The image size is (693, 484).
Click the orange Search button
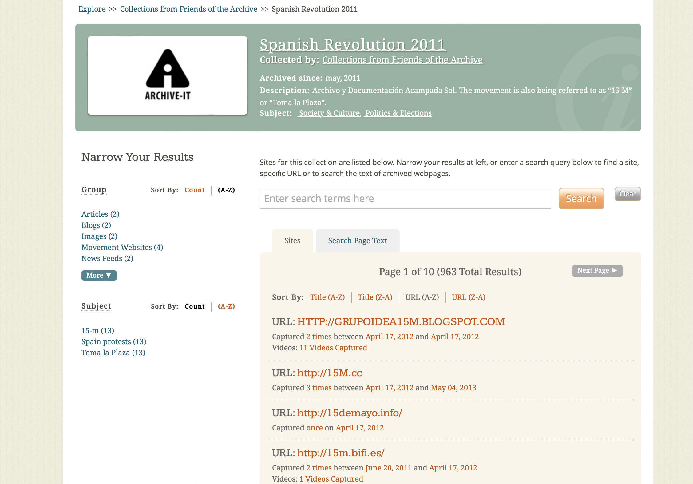pos(581,198)
